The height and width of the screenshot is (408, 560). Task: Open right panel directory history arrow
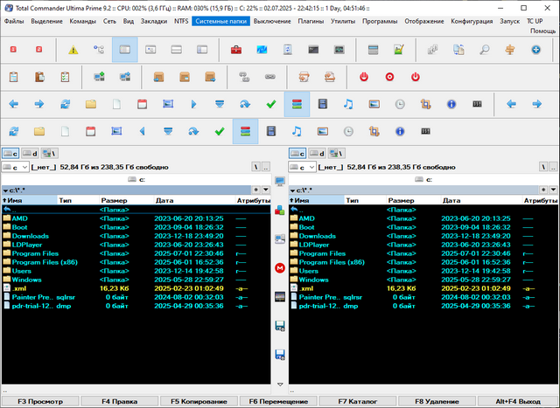point(553,190)
